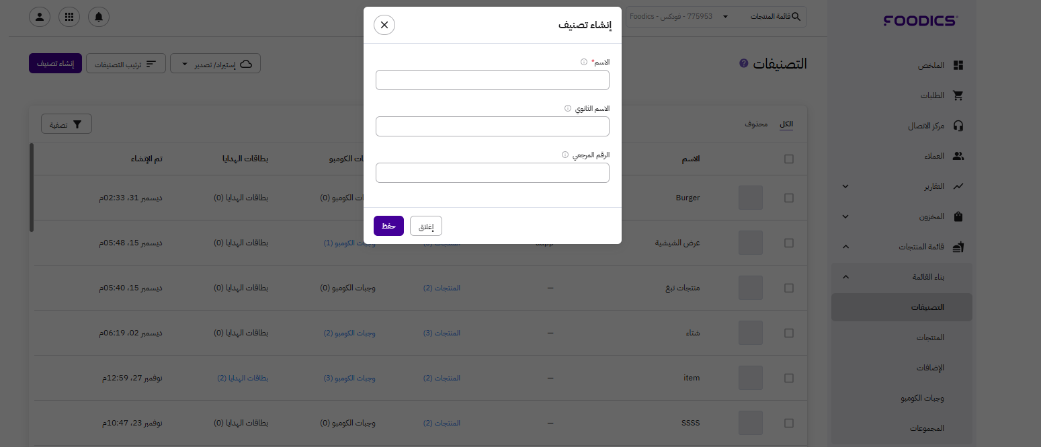Expand the المخزون sidebar section

tap(845, 216)
